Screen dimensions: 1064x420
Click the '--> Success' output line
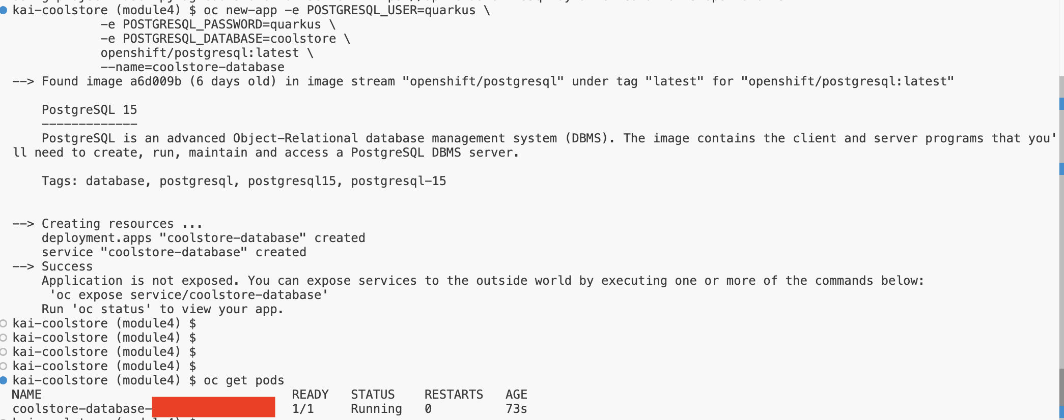point(52,266)
